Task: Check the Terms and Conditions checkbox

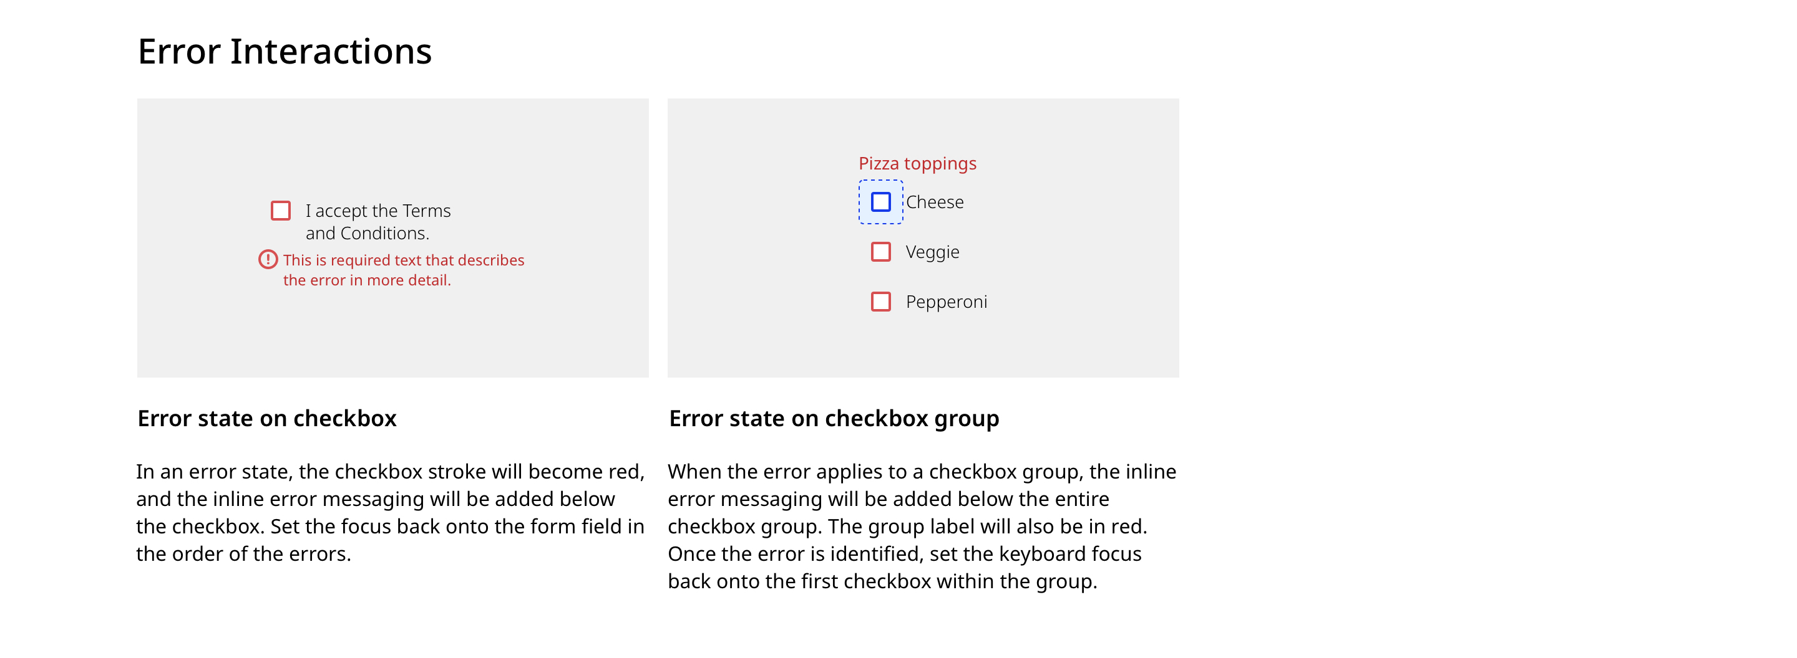Action: click(280, 210)
